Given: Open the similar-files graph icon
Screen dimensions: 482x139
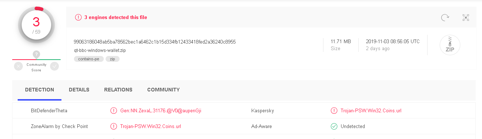Looking at the screenshot, I should click(466, 17).
